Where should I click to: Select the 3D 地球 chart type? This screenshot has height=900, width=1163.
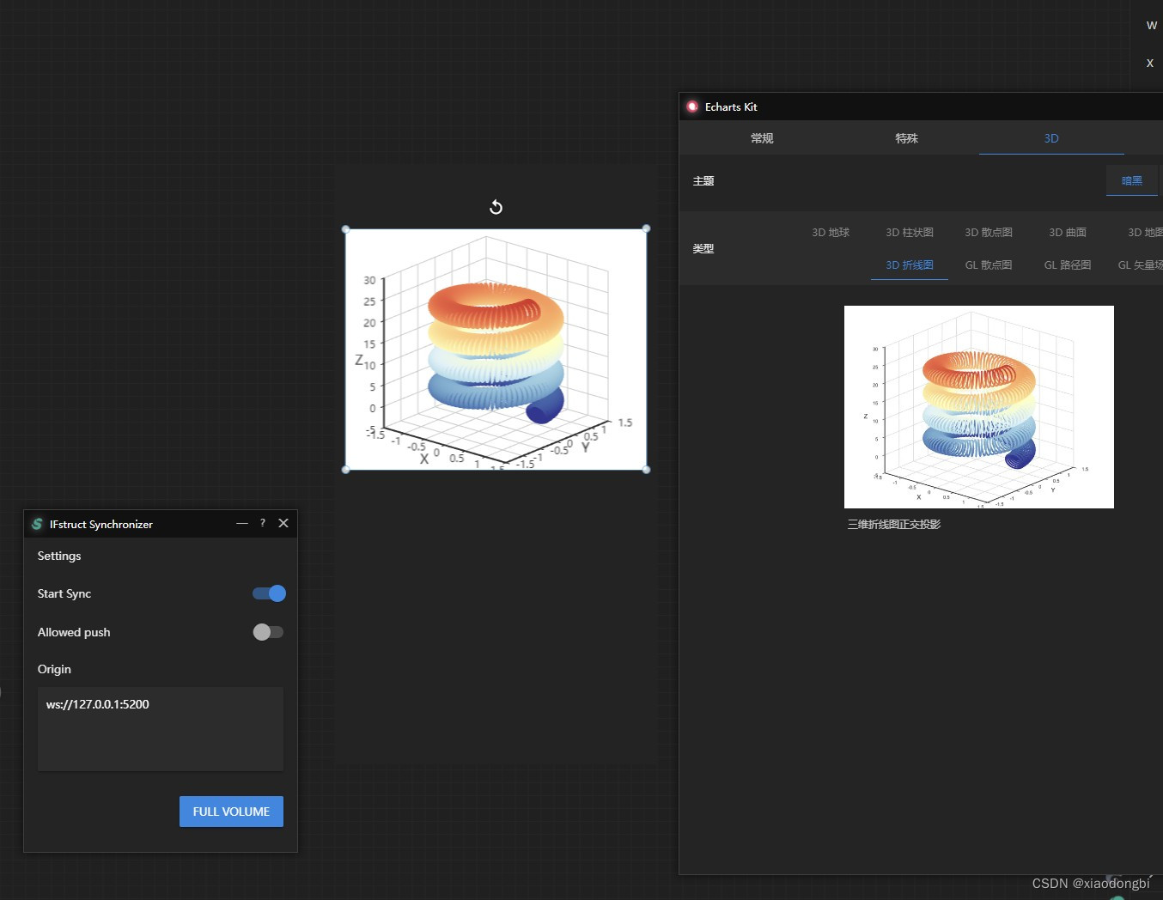coord(830,232)
